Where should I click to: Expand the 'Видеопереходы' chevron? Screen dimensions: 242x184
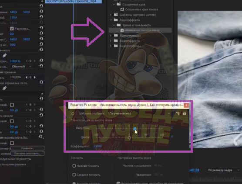pyautogui.click(x=111, y=46)
